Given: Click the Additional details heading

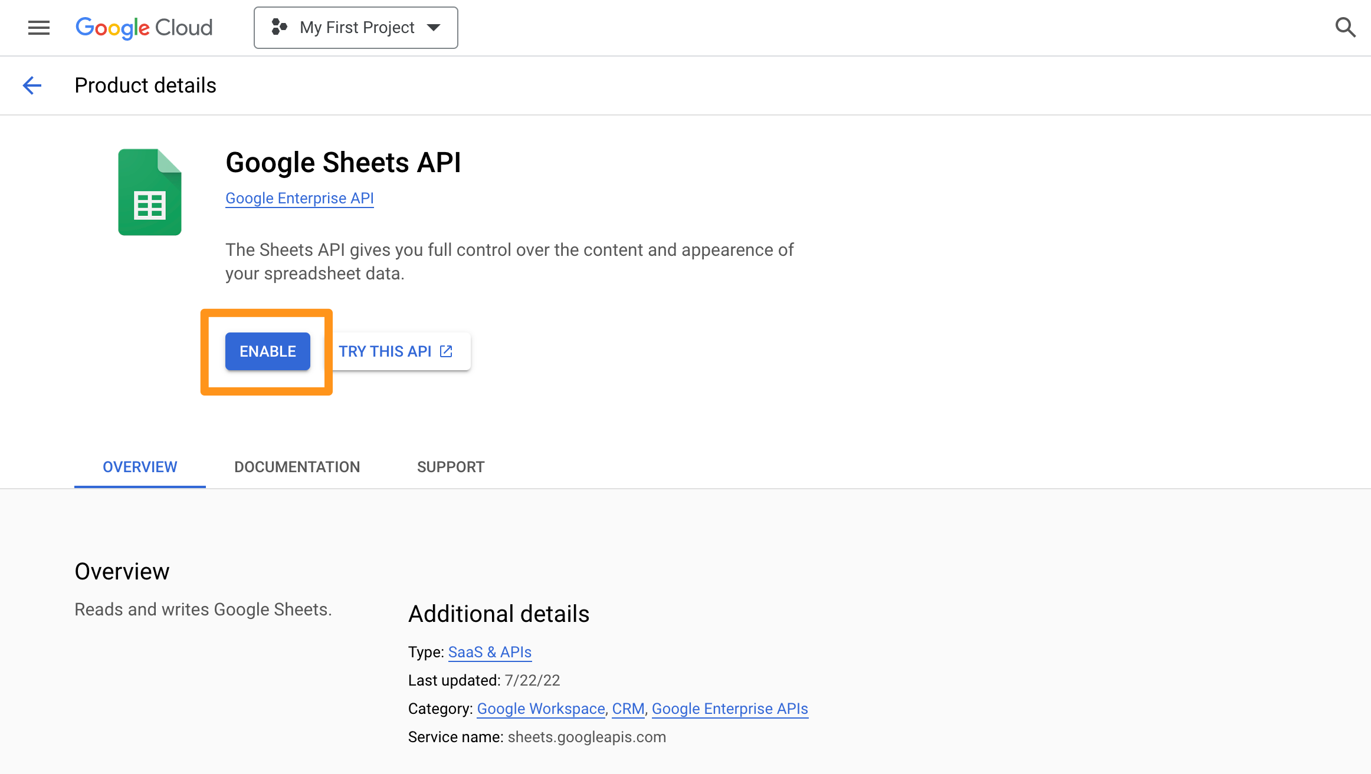Looking at the screenshot, I should click(499, 614).
